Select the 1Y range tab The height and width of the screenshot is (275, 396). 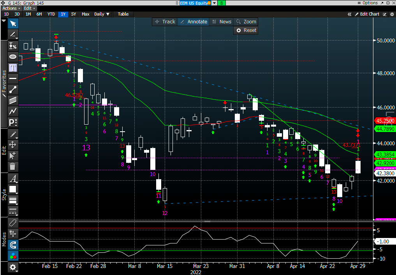point(63,14)
